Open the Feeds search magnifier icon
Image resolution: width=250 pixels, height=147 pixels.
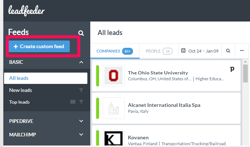(x=81, y=33)
